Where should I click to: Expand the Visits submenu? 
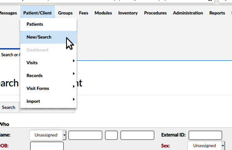click(x=48, y=63)
